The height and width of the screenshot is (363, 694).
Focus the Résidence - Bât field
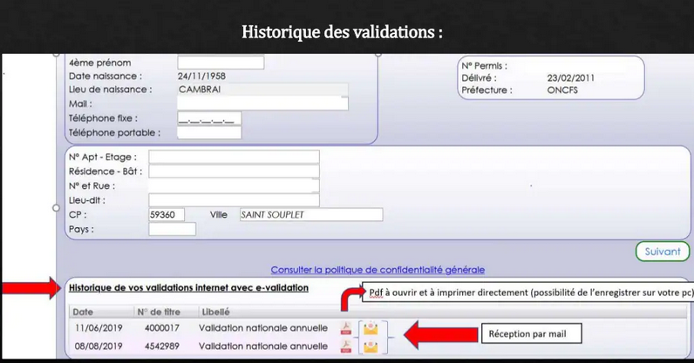(x=234, y=171)
